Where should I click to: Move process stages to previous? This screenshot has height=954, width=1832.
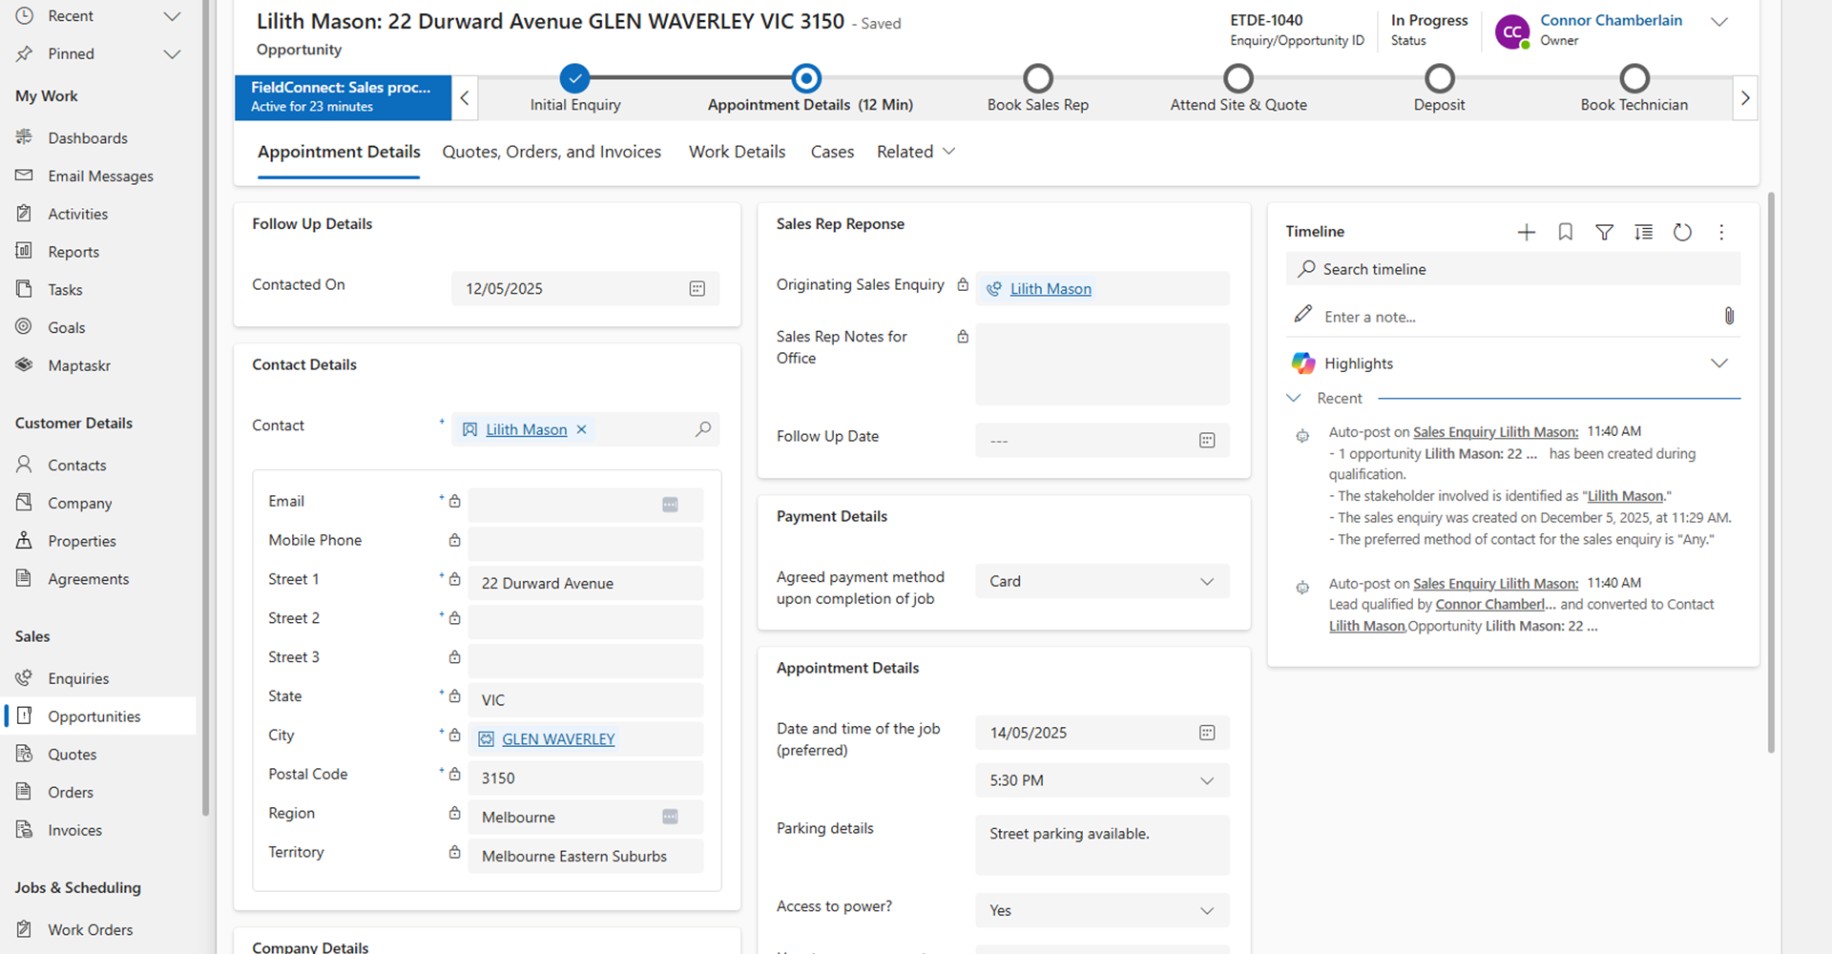coord(465,97)
